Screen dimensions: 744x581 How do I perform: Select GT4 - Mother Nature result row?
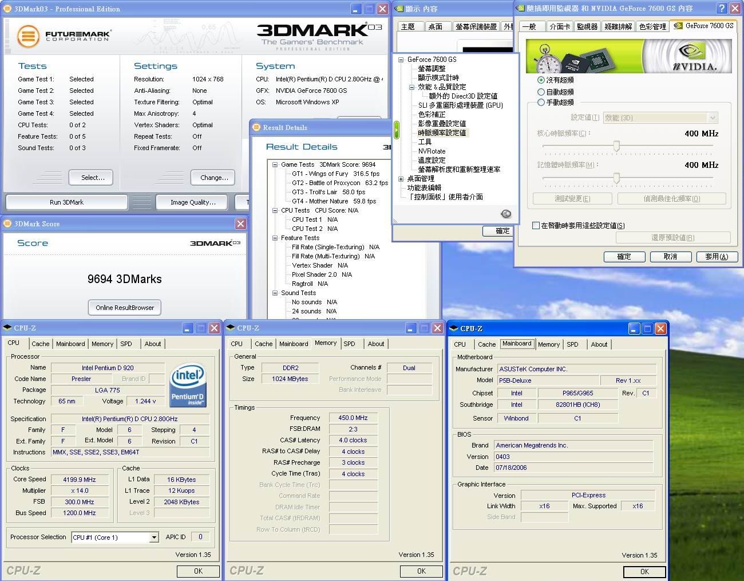click(334, 201)
